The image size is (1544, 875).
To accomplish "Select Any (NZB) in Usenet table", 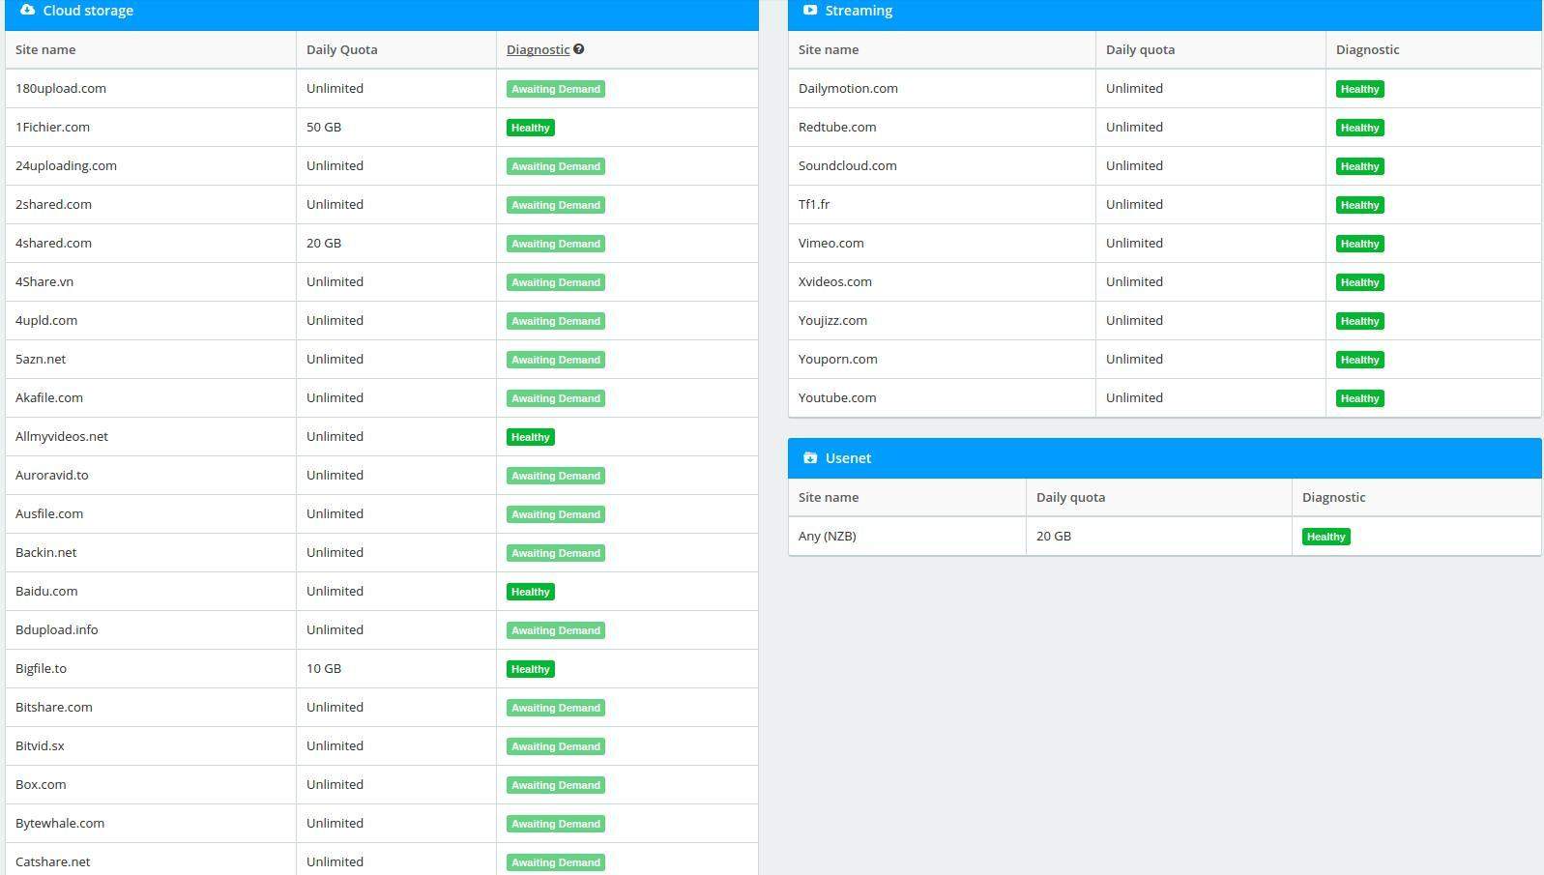I will click(828, 536).
